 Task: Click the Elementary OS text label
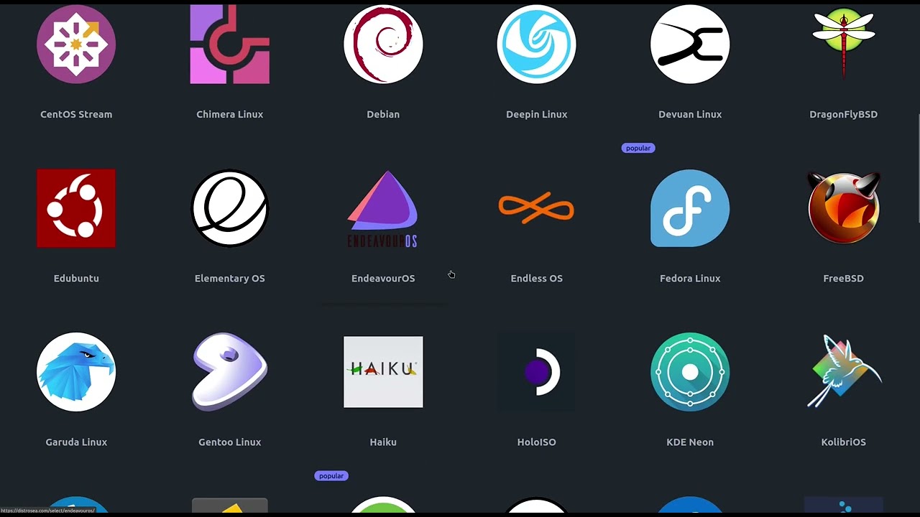[x=230, y=278]
